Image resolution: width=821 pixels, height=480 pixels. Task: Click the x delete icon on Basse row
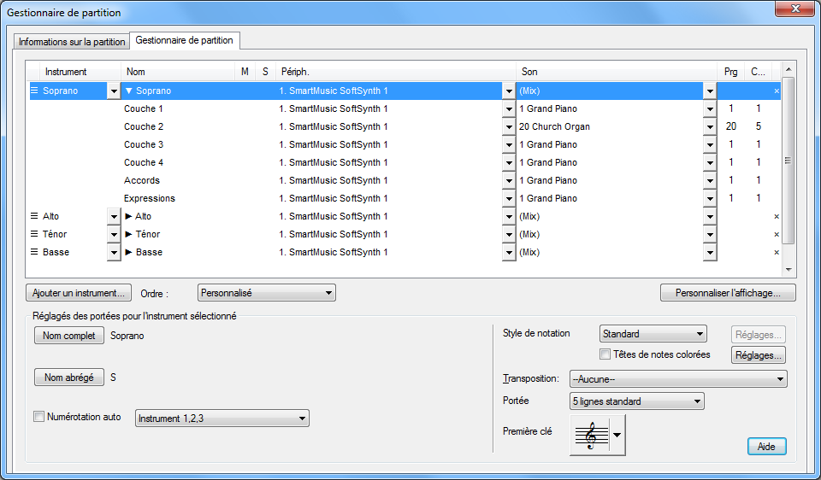click(777, 253)
